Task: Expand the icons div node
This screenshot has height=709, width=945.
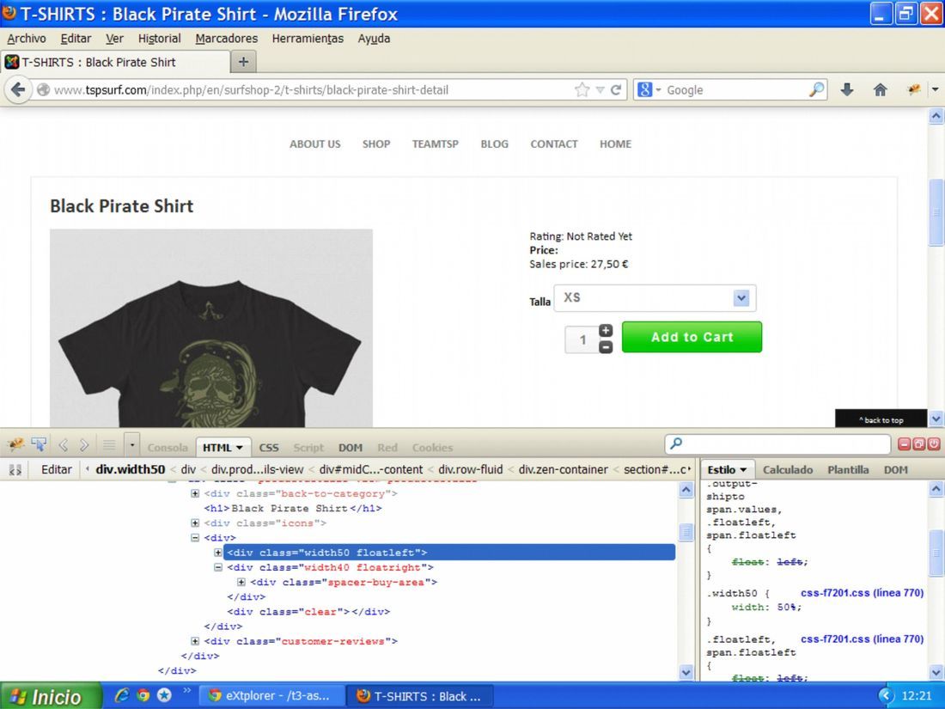Action: point(195,523)
